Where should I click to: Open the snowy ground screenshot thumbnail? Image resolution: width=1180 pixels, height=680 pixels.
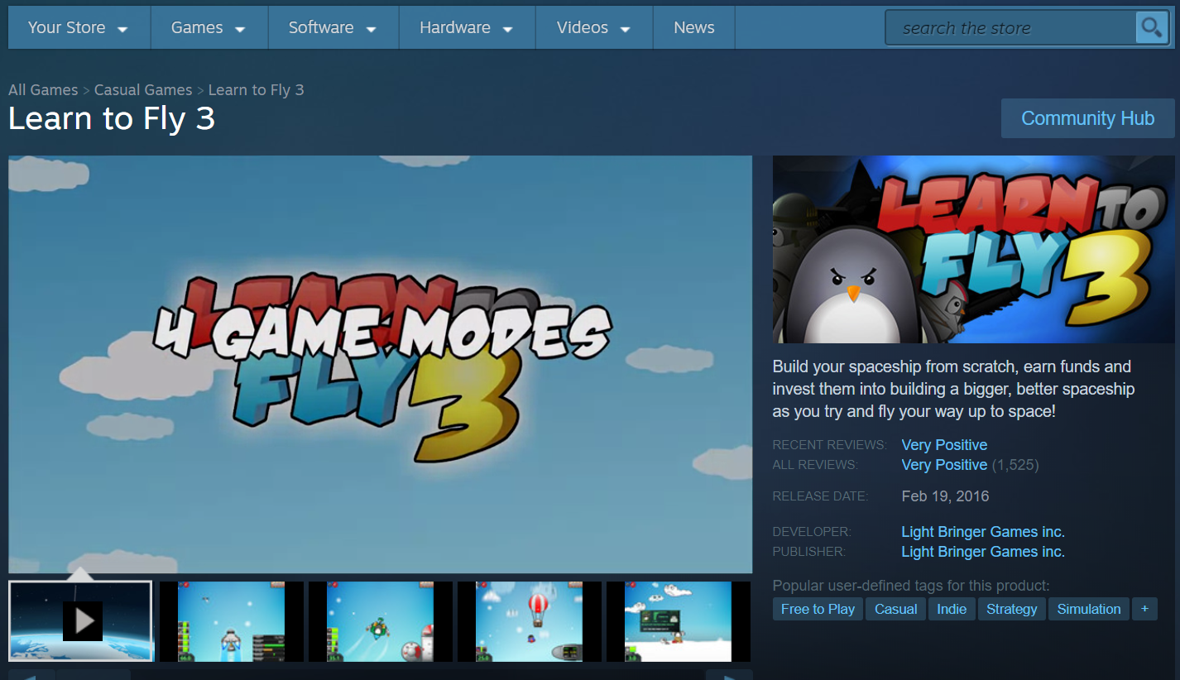click(679, 621)
